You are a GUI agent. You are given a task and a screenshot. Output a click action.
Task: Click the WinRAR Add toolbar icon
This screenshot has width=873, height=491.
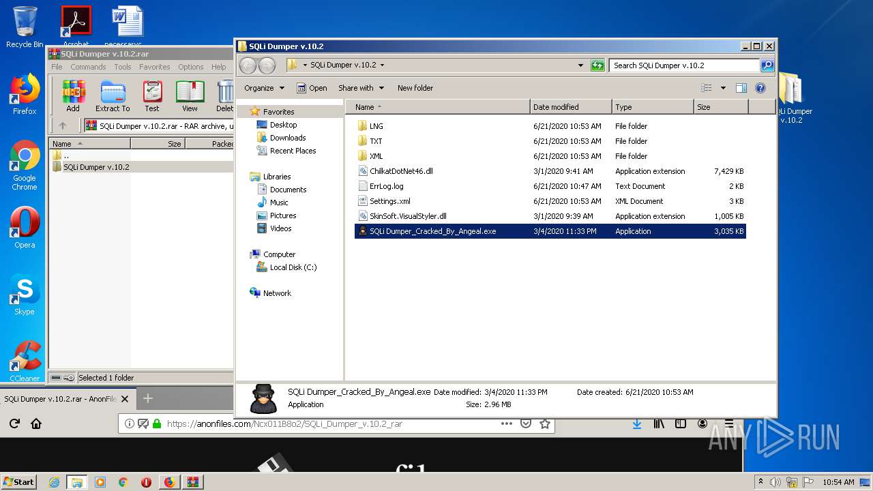tap(72, 95)
